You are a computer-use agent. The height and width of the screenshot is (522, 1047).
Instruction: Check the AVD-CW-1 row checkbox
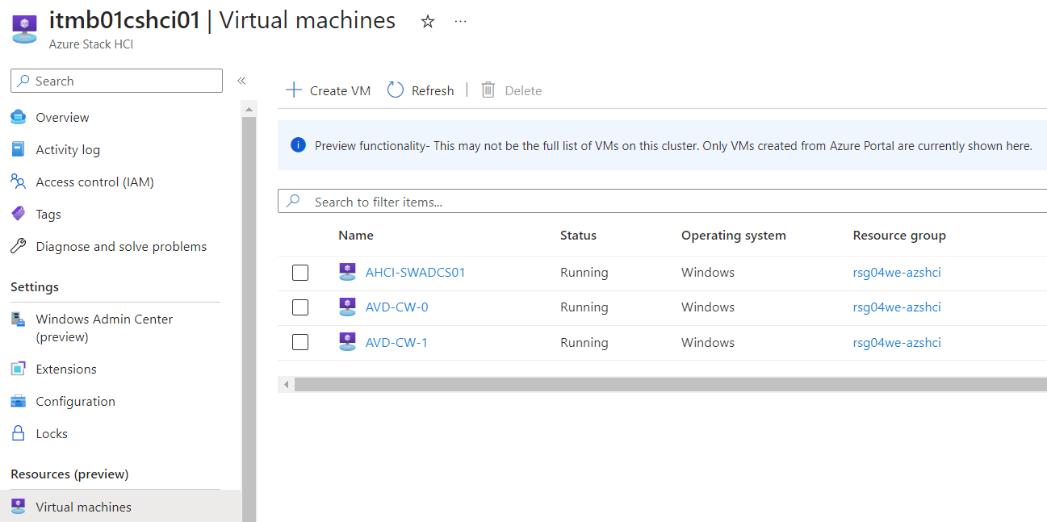pyautogui.click(x=300, y=342)
